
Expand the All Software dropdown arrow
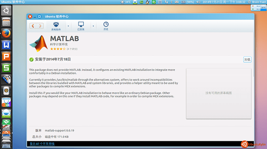68,26
